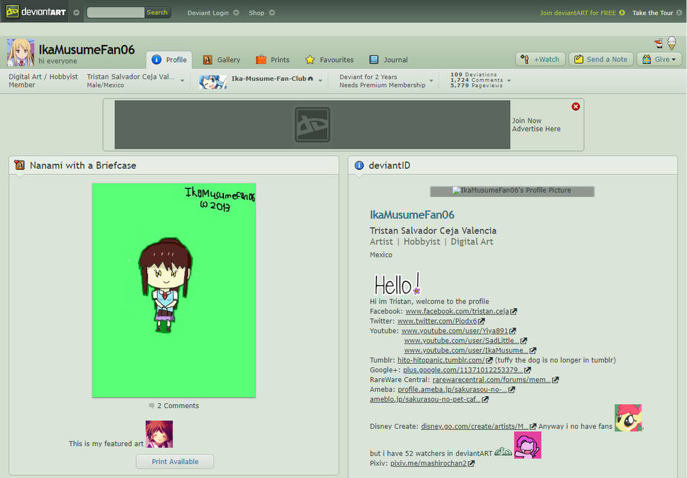
Task: Open the Favourites tab
Action: 329,60
